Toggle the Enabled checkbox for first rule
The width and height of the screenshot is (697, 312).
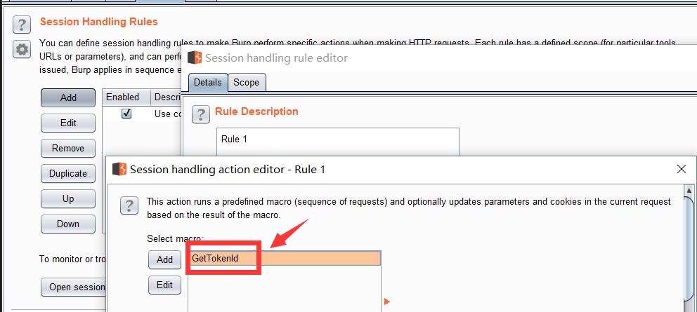126,114
